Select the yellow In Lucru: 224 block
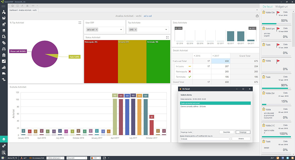 [x=132, y=62]
